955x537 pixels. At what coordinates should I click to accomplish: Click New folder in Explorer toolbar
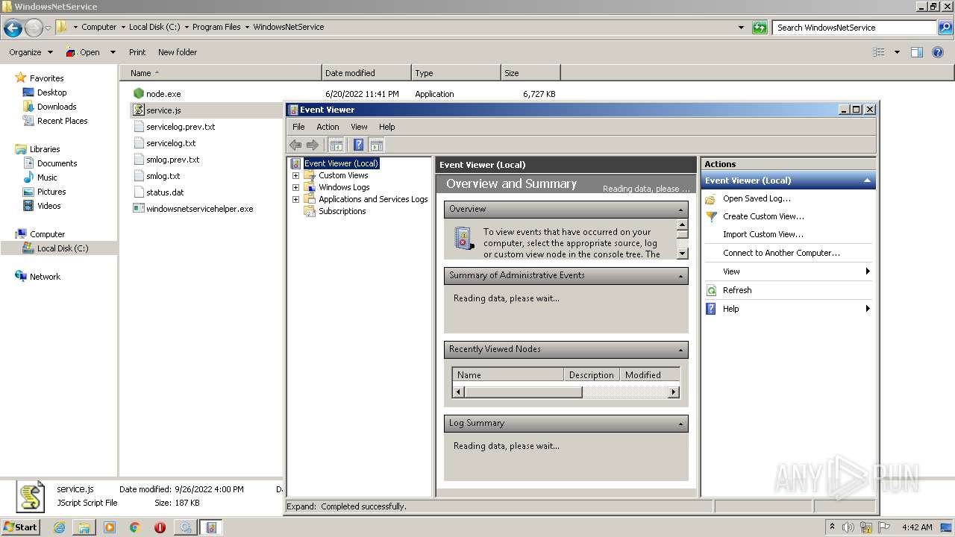[x=178, y=52]
